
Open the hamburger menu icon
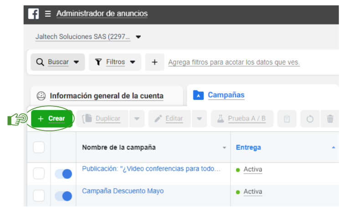48,14
